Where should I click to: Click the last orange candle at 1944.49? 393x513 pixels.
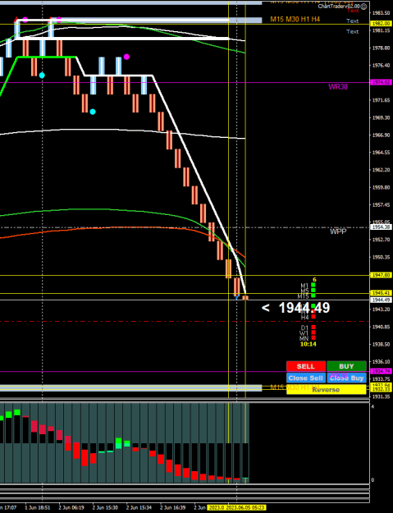click(x=245, y=298)
